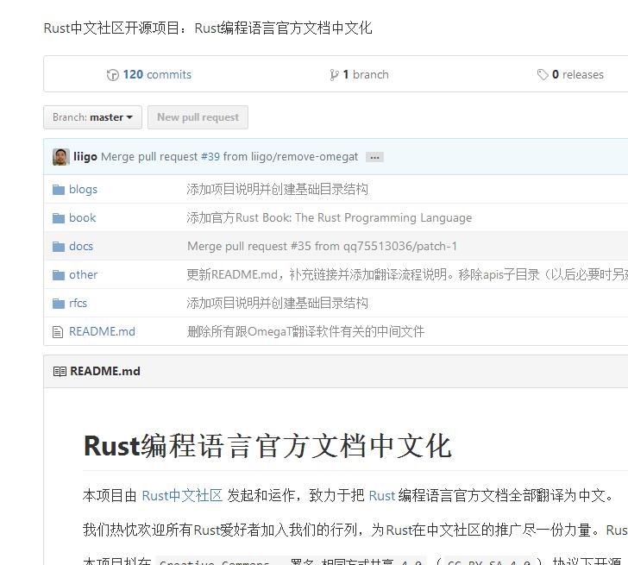Viewport: 628px width, 565px height.
Task: Click the book icon in README.md header
Action: (60, 372)
